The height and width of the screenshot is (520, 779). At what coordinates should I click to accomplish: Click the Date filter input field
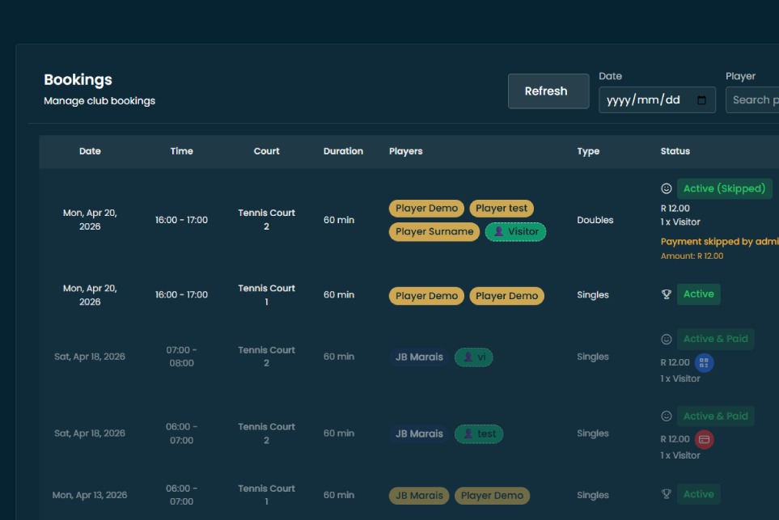click(x=647, y=100)
